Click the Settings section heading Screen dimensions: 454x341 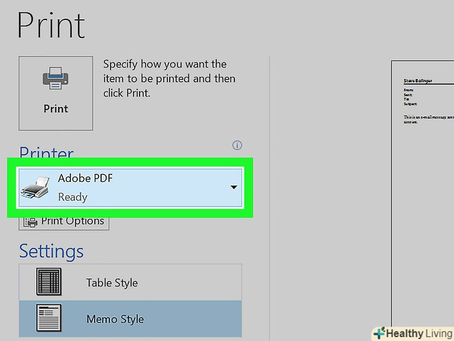[x=51, y=250]
